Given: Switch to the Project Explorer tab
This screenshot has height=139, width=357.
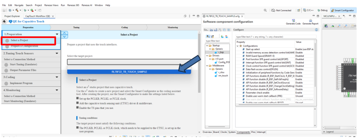Looking at the screenshot, I should (12, 16).
